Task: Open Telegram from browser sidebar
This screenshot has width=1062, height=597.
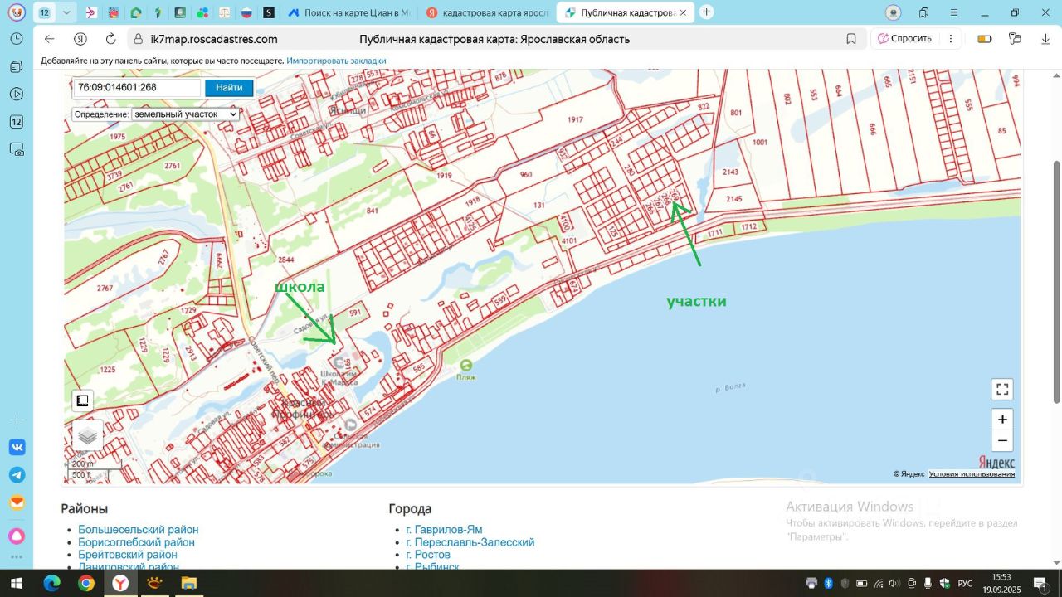Action: tap(17, 475)
